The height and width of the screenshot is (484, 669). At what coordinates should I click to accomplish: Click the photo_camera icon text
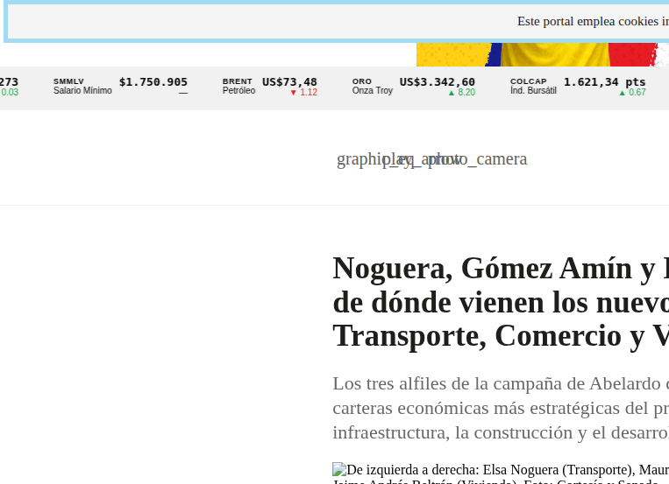click(477, 159)
